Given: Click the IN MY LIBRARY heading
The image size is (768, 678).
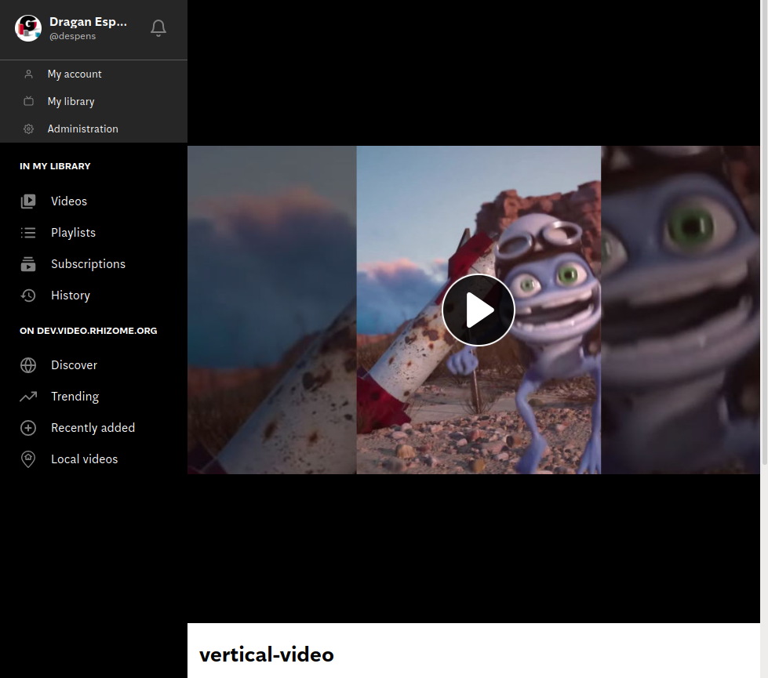Looking at the screenshot, I should 55,166.
